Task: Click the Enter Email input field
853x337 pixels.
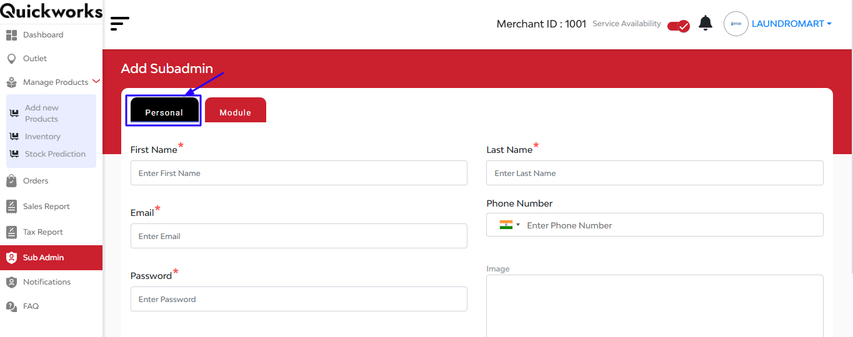Action: point(299,236)
